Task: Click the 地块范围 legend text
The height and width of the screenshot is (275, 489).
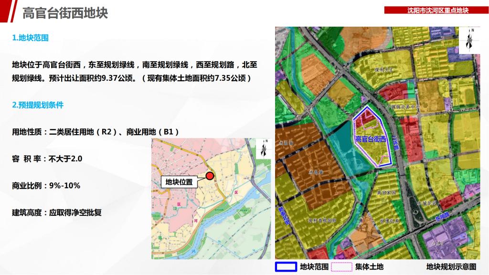Action: (x=314, y=267)
